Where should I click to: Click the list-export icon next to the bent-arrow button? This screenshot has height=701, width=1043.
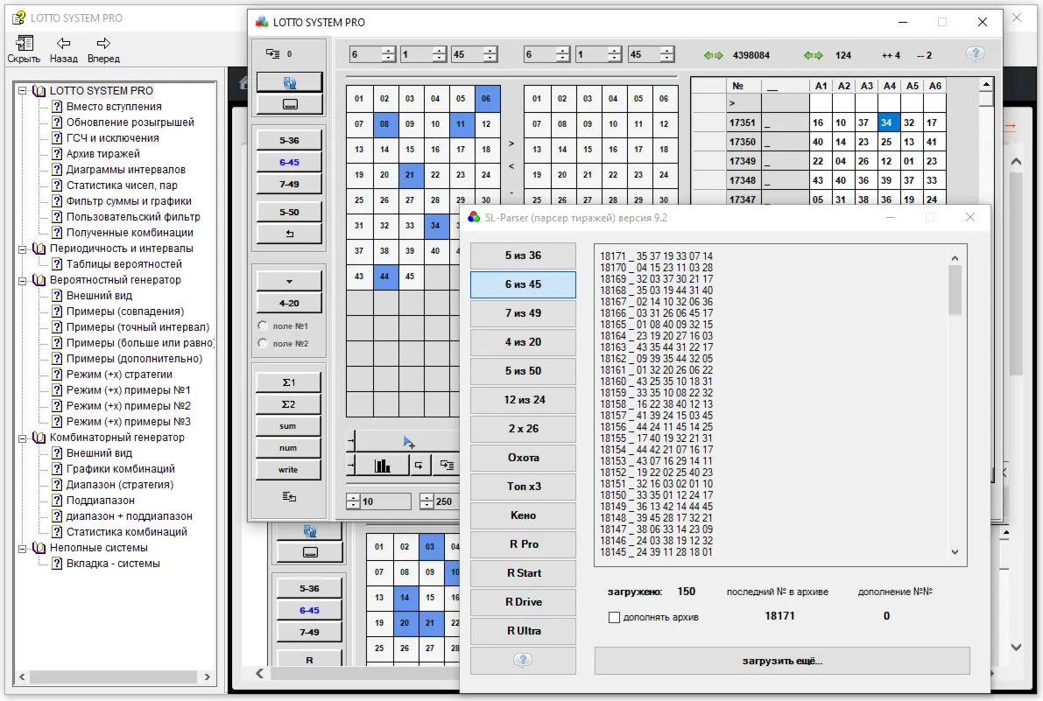(447, 465)
